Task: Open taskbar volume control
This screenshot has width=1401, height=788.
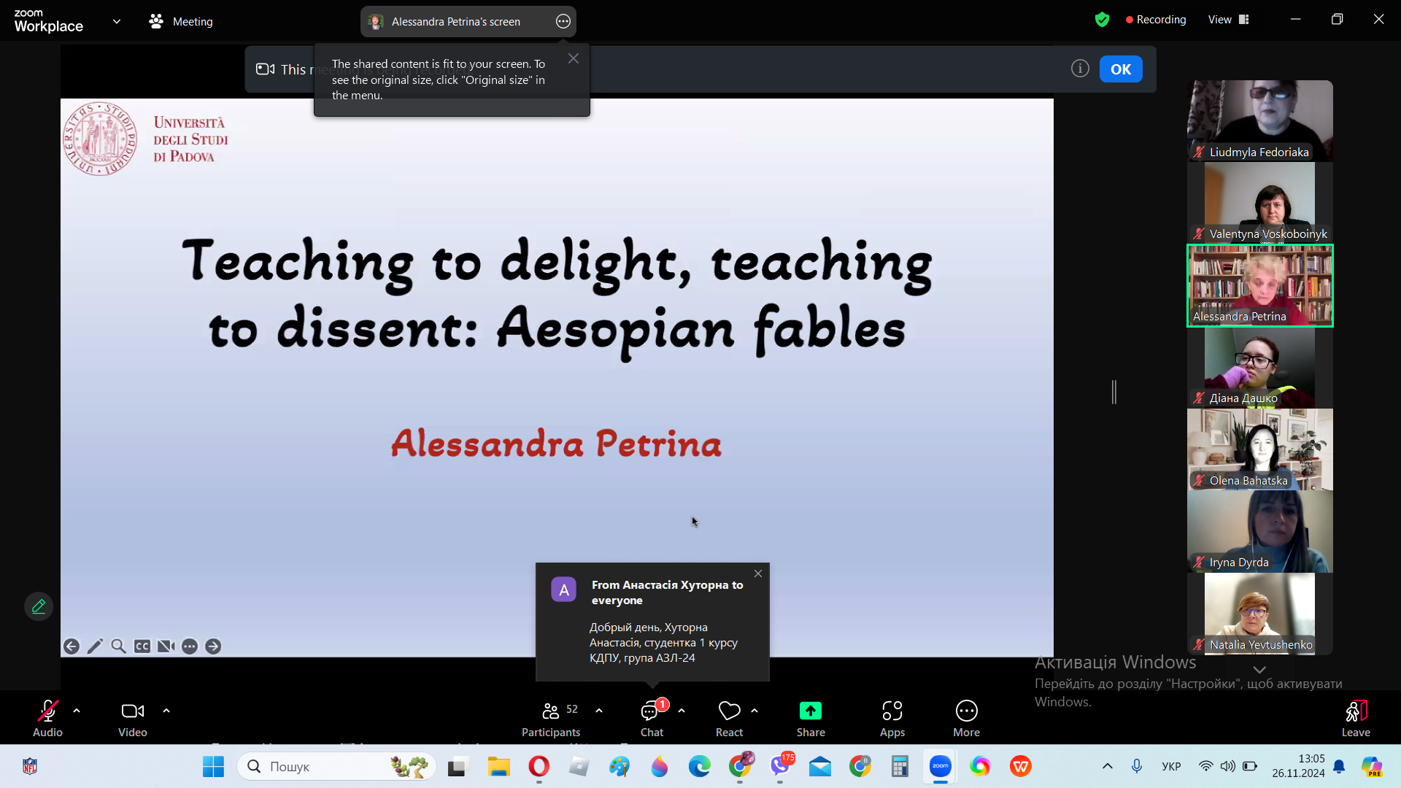Action: (1228, 766)
